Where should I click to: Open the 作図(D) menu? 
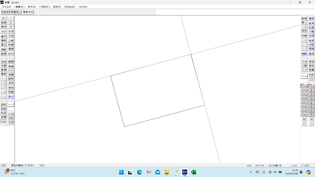coord(44,7)
